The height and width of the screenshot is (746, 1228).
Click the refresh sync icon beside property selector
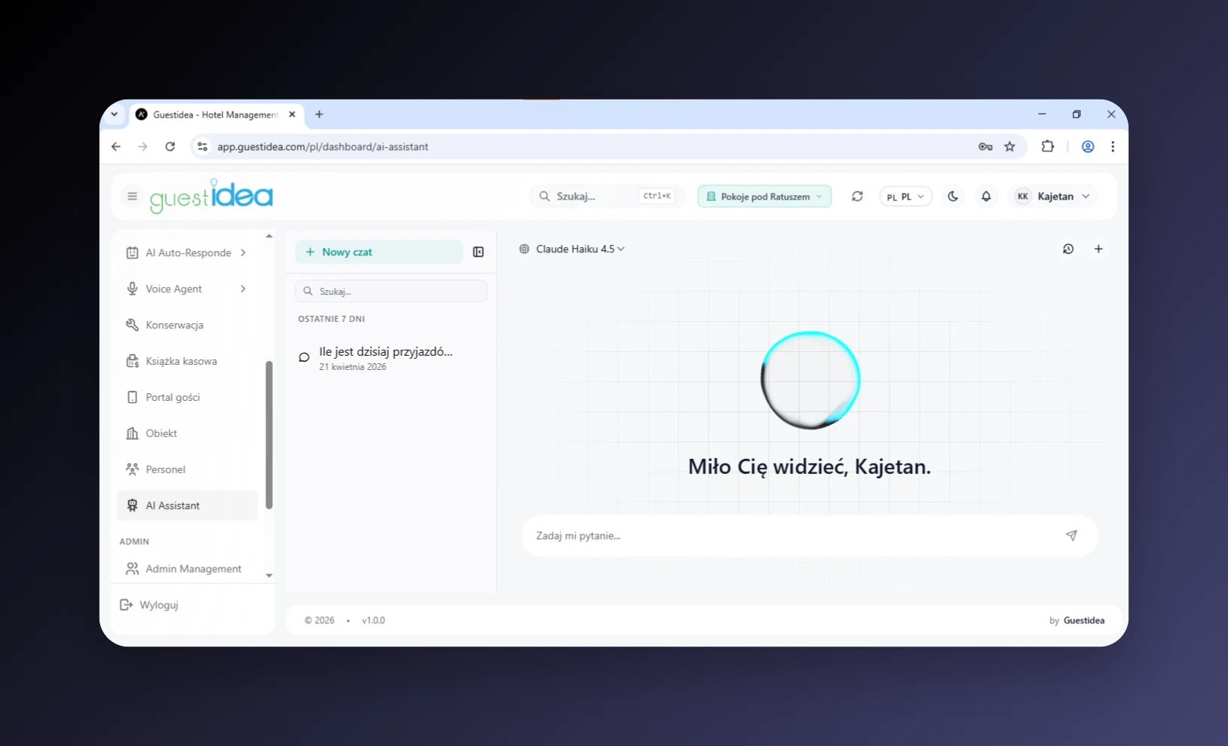[857, 197]
